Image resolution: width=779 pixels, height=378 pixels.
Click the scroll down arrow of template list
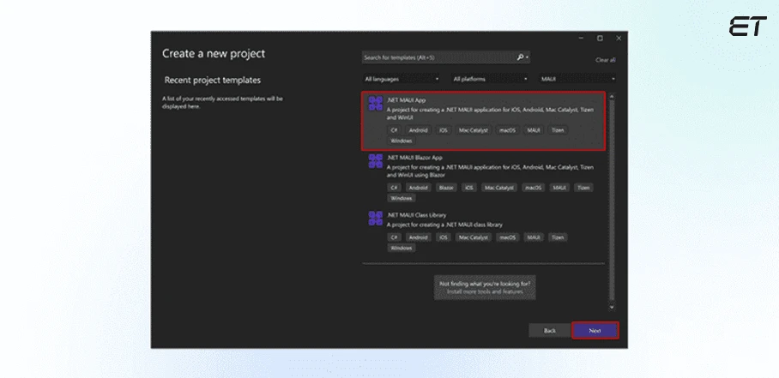pyautogui.click(x=612, y=307)
